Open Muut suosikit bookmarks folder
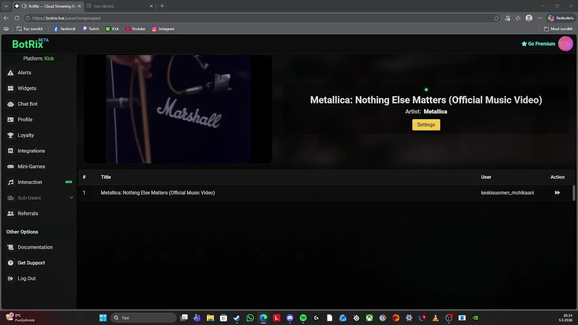The width and height of the screenshot is (578, 325). 559,29
